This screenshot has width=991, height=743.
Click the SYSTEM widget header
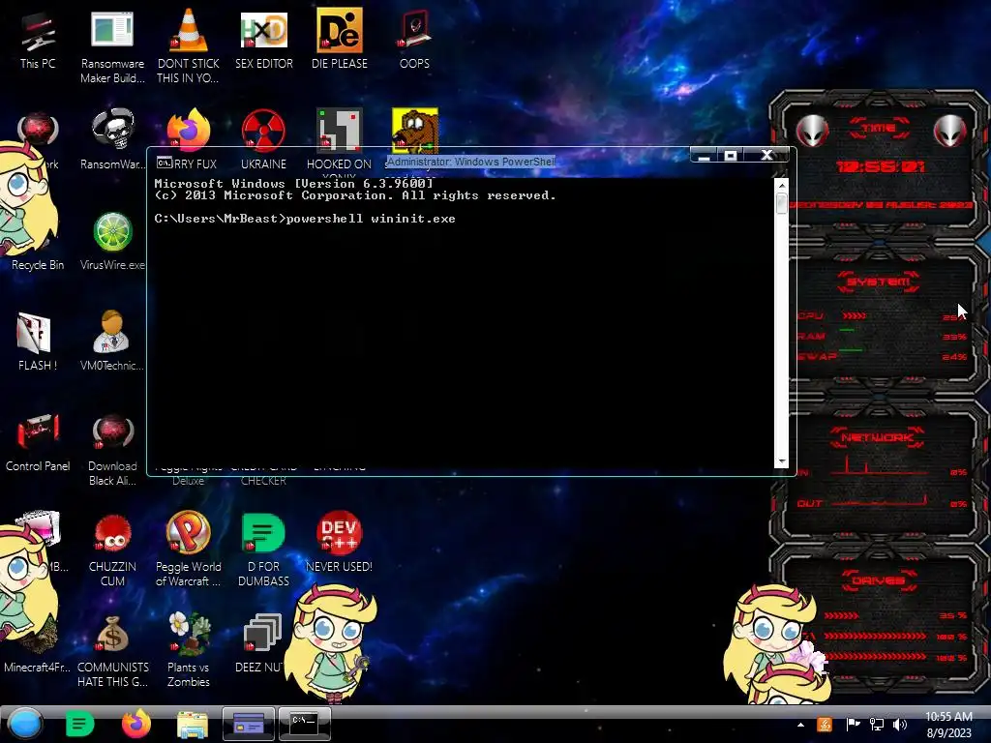click(878, 282)
